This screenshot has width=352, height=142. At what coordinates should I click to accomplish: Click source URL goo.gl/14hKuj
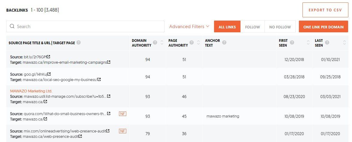coord(35,74)
